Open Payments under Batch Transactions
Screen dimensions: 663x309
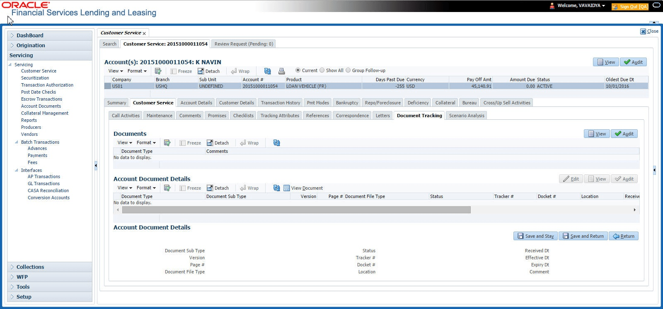(x=37, y=155)
